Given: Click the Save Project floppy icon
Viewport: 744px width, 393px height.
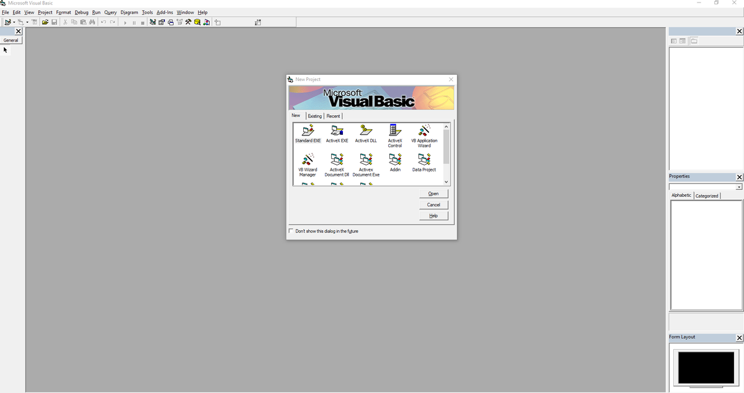Looking at the screenshot, I should click(54, 22).
